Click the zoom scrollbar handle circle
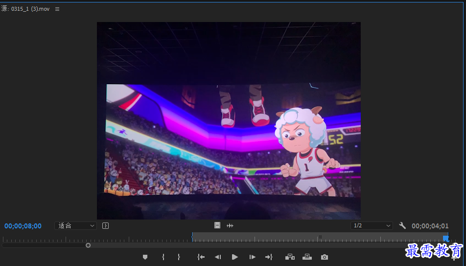This screenshot has height=266, width=466. coord(88,245)
